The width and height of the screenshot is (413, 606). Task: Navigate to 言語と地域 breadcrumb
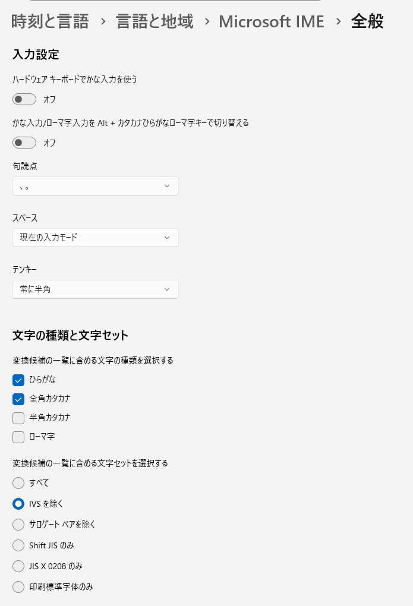pos(155,22)
